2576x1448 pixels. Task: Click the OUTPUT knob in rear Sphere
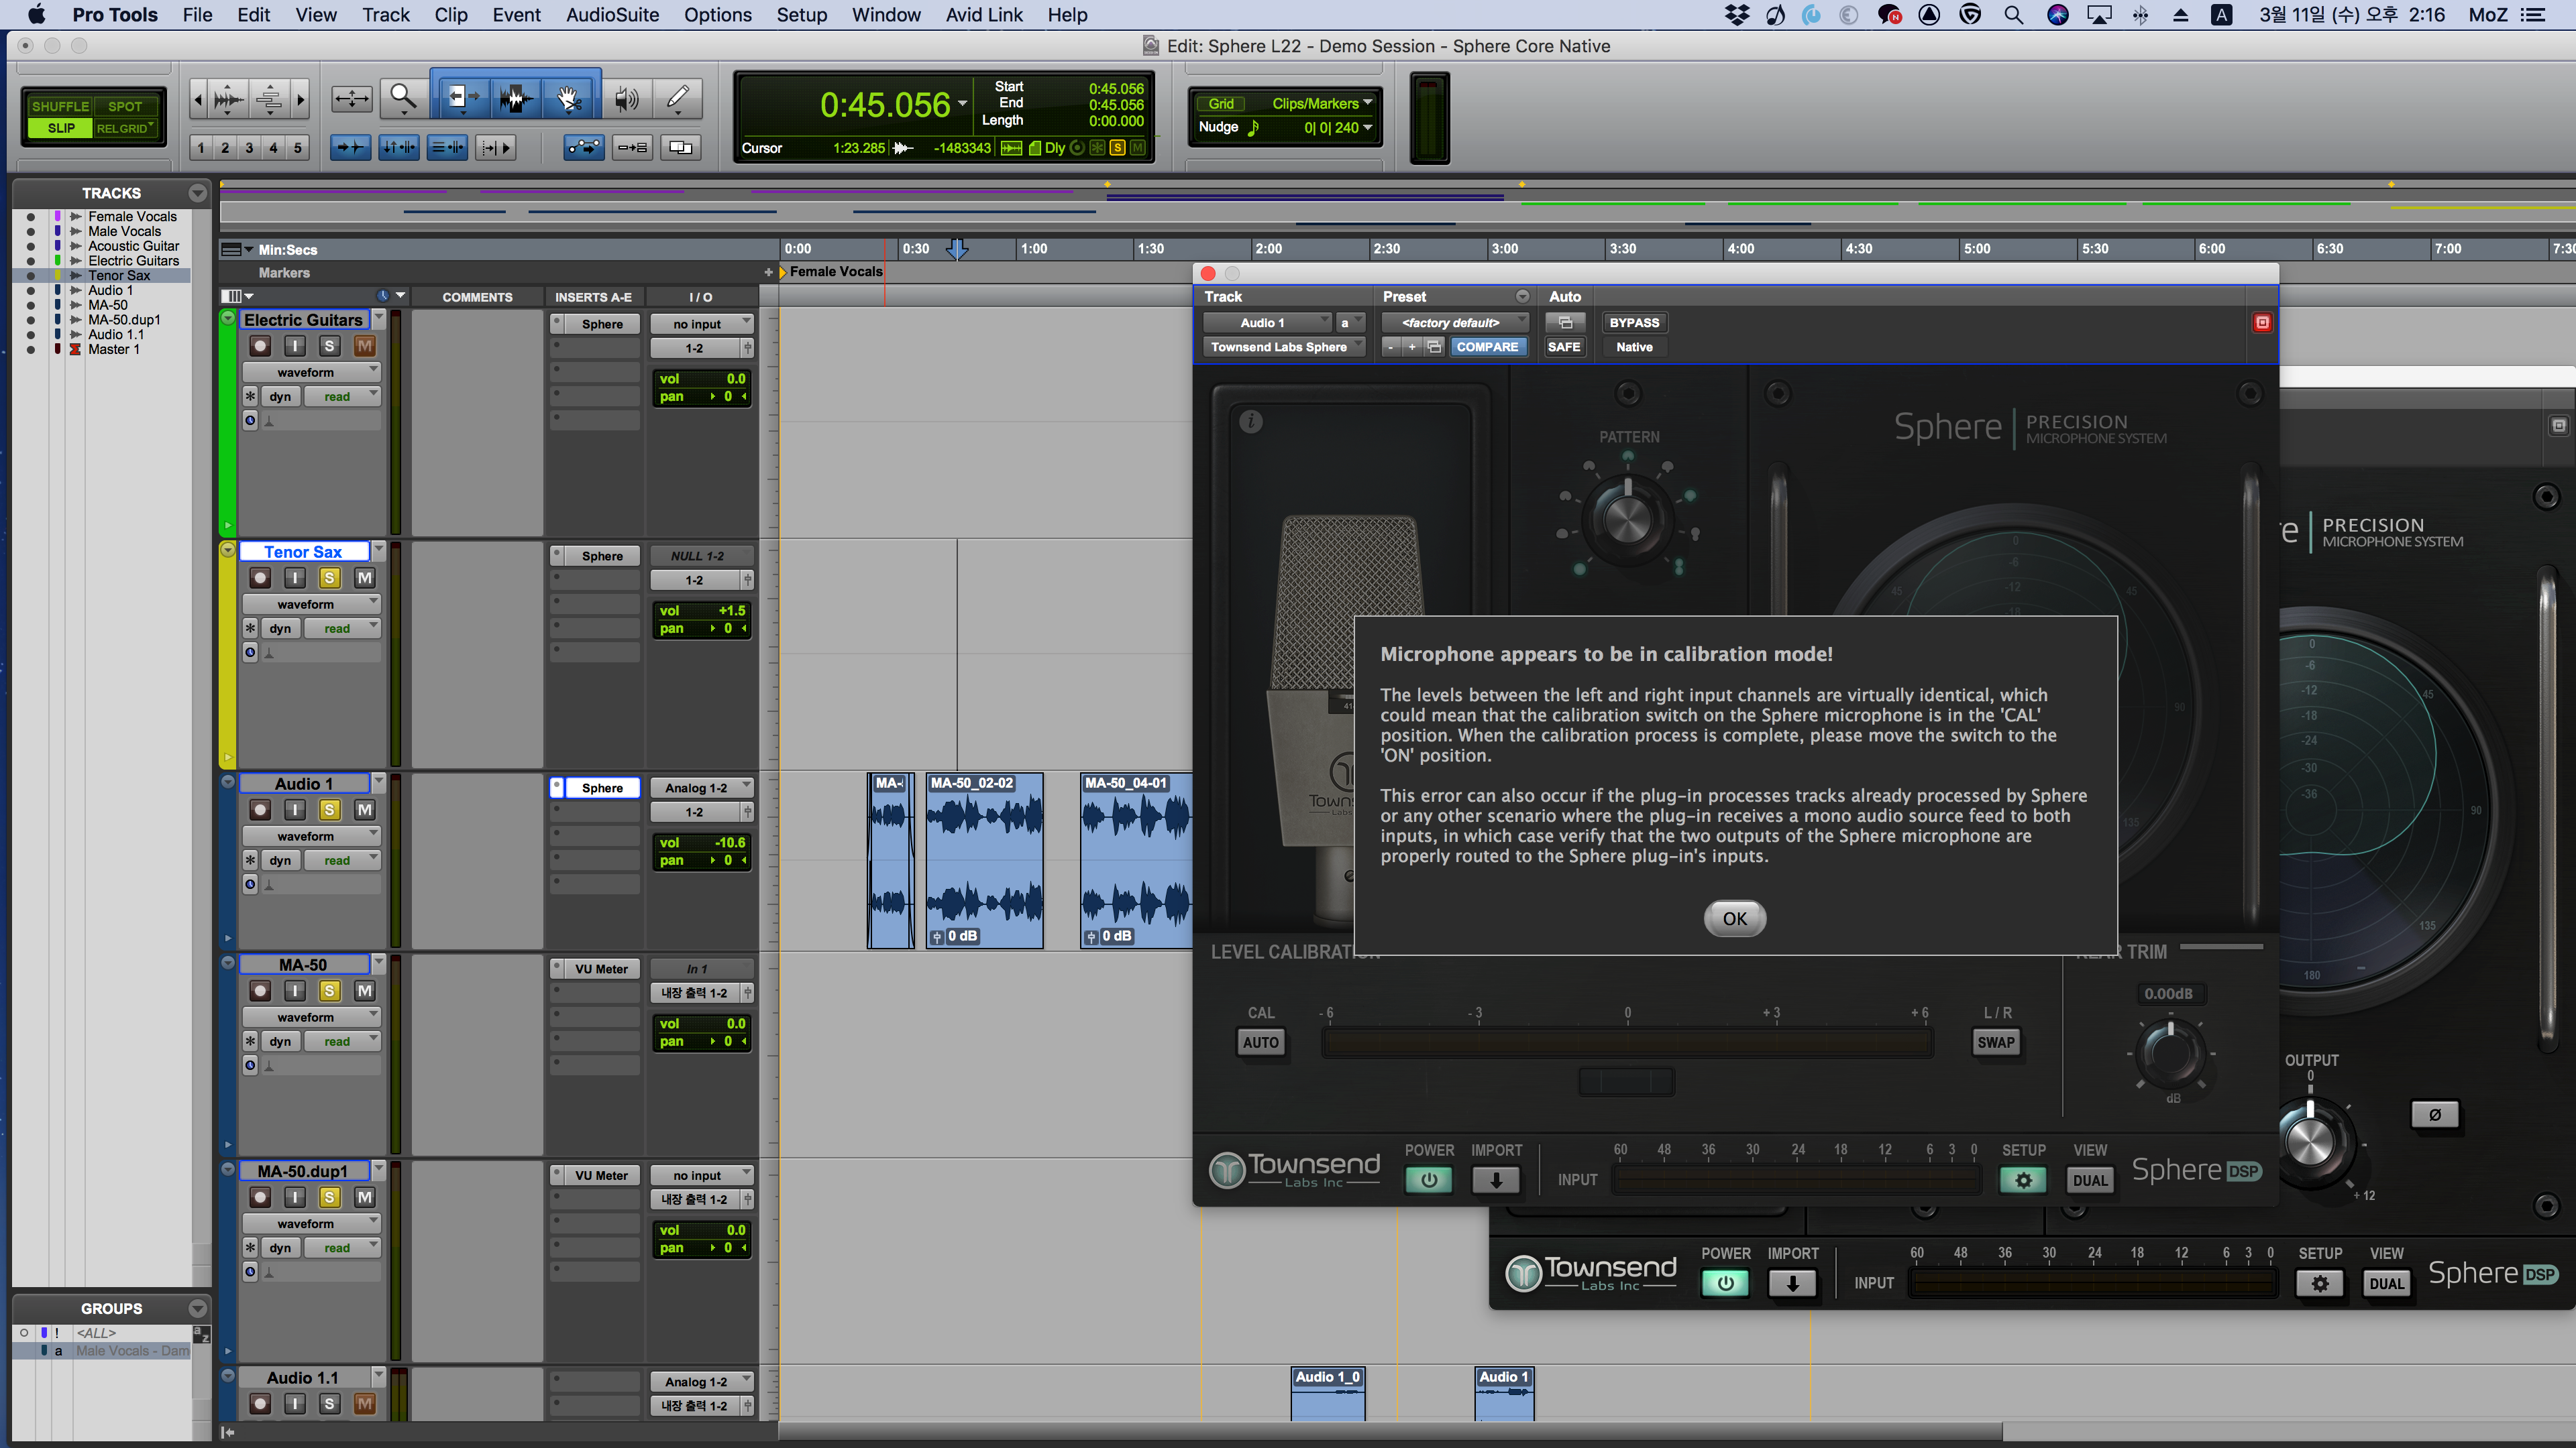(x=2312, y=1141)
